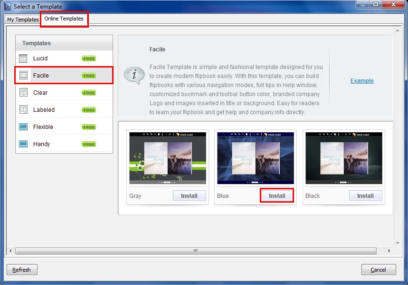408x285 pixels.
Task: Open the Online Templates tab
Action: point(64,19)
